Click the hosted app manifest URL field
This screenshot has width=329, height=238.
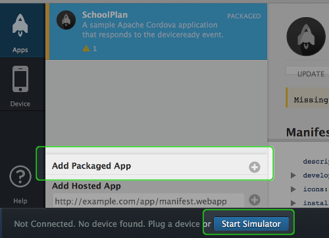click(x=148, y=201)
